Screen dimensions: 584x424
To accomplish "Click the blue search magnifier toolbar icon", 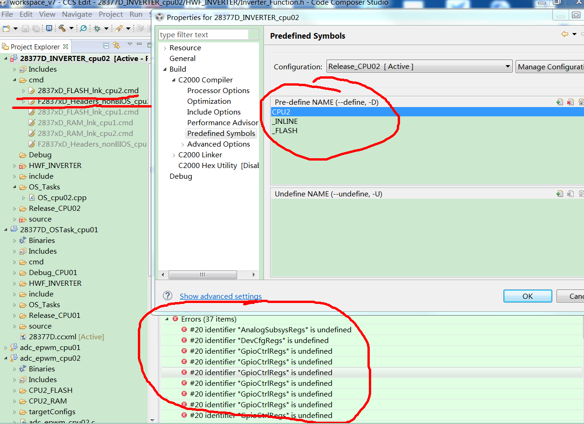I will pos(83,28).
